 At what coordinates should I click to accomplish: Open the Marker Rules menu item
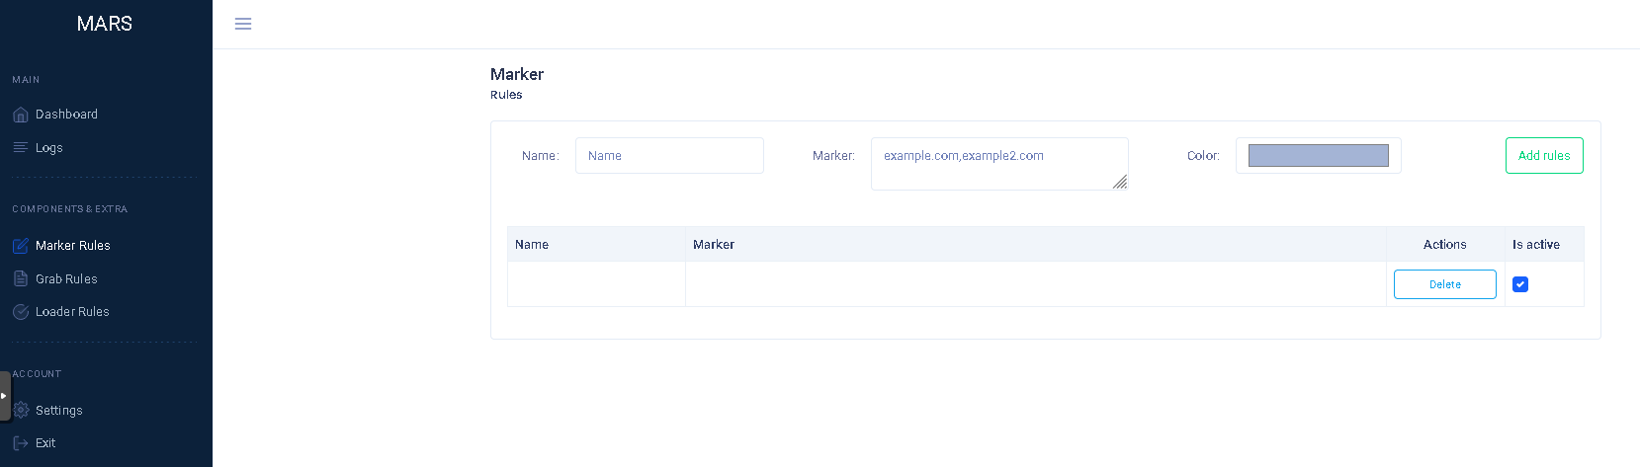[73, 246]
